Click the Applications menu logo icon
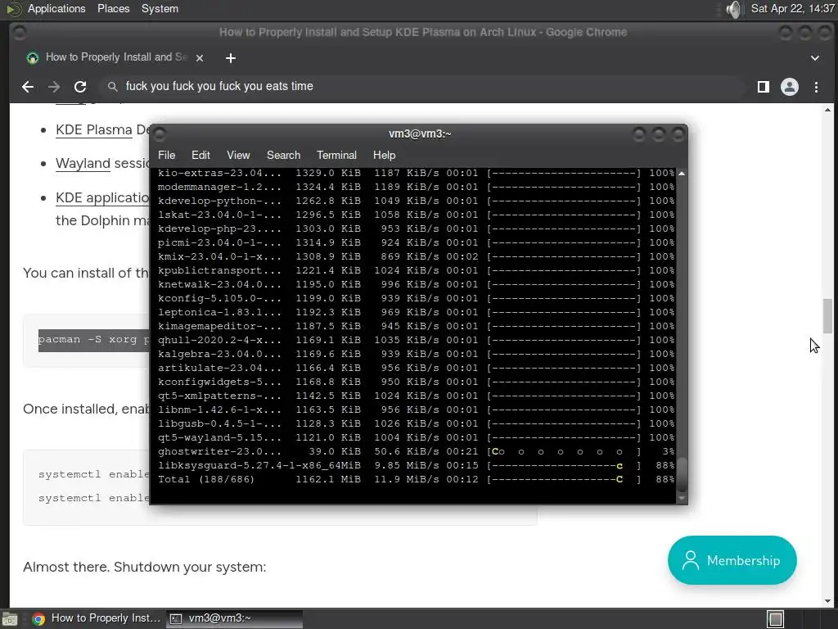Screen dimensions: 838x629 (x=14, y=8)
